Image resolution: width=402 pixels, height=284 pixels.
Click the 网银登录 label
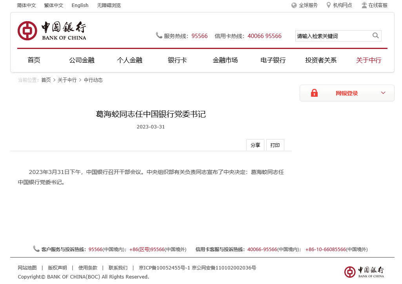pyautogui.click(x=347, y=93)
